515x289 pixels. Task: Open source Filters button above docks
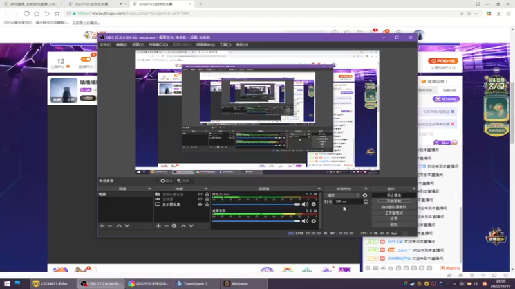tap(183, 181)
